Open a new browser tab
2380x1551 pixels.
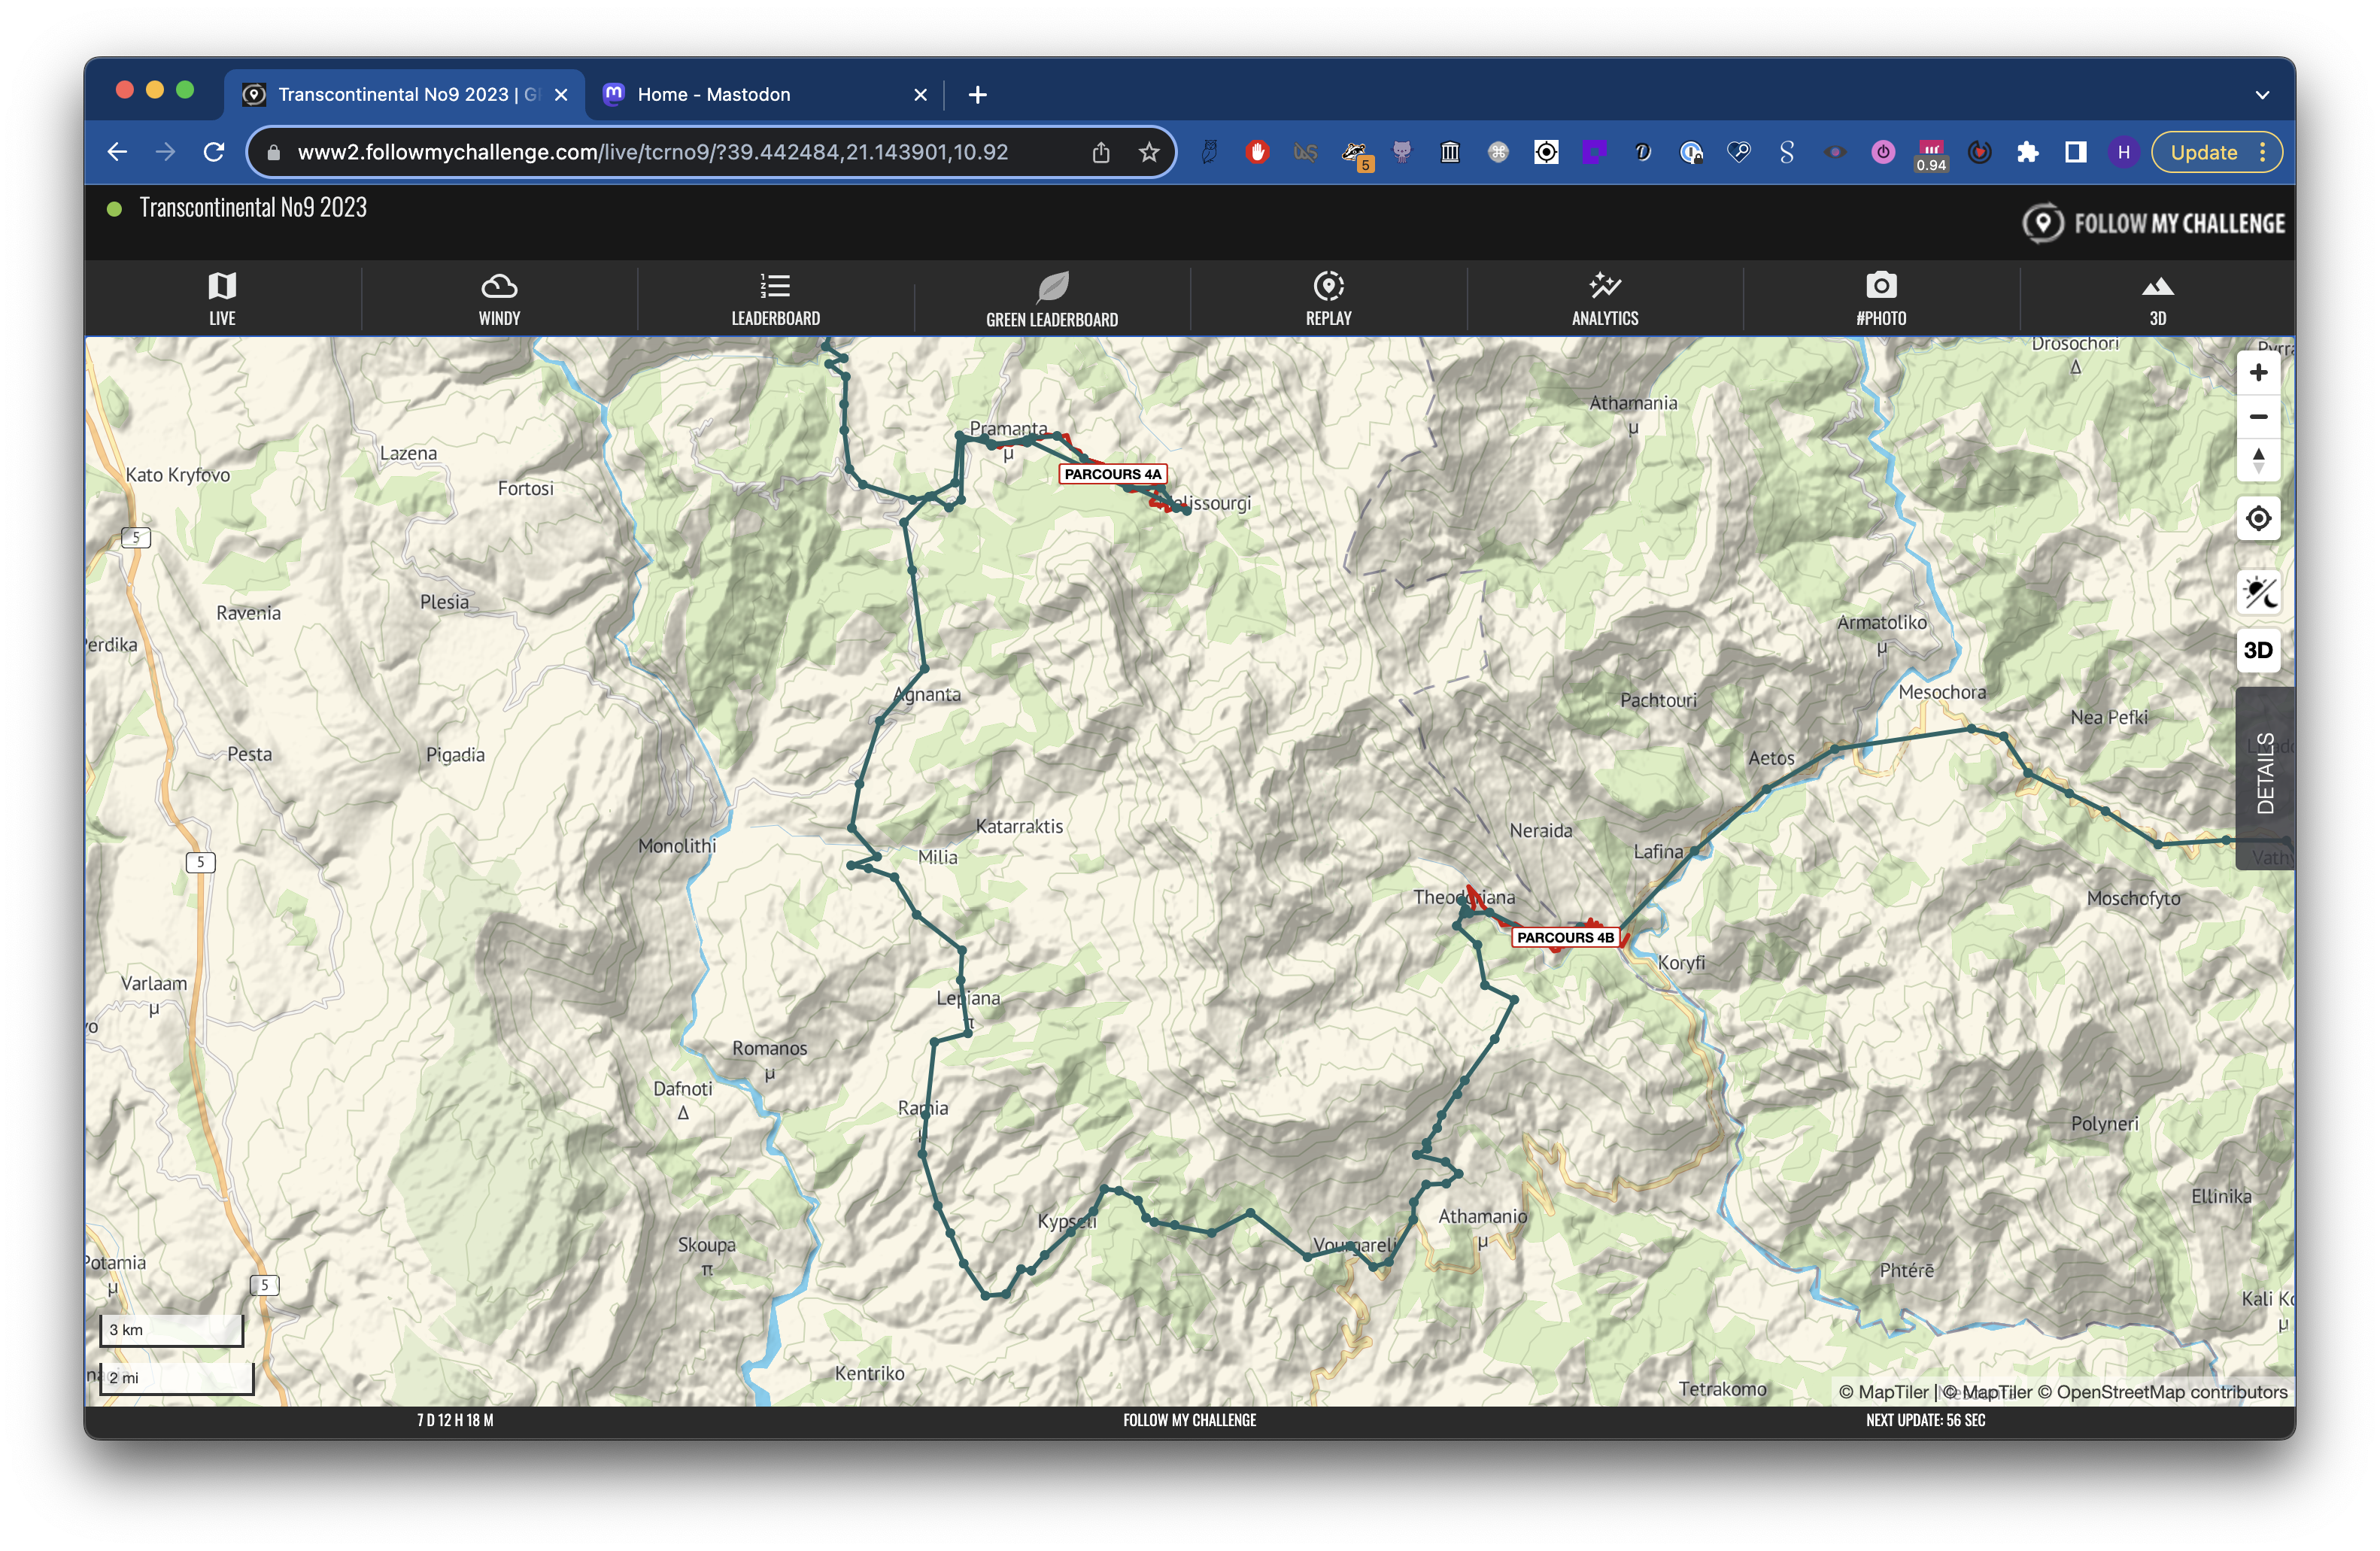(978, 94)
